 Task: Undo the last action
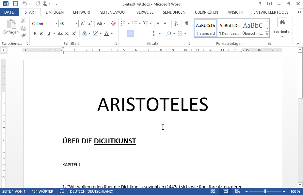coord(25,4)
